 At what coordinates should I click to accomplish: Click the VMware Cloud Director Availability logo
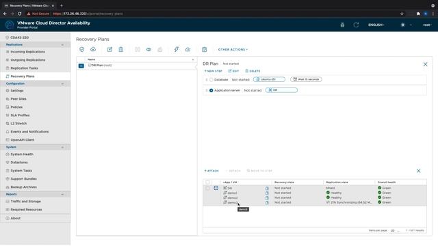(x=10, y=25)
